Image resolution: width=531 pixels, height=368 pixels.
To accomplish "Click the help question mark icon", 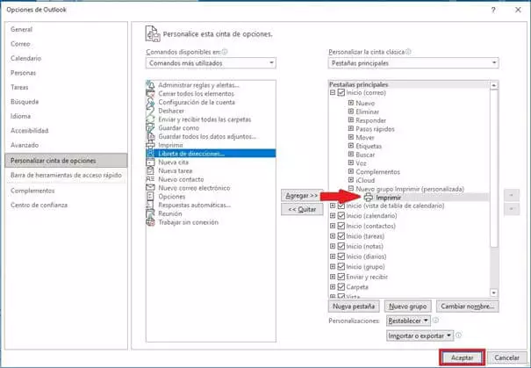I will pyautogui.click(x=493, y=10).
